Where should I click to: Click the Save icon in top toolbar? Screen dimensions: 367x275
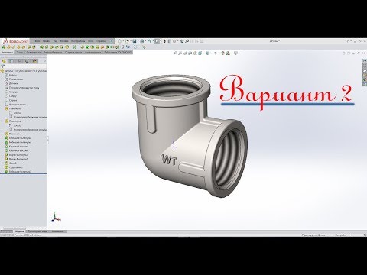(x=135, y=41)
